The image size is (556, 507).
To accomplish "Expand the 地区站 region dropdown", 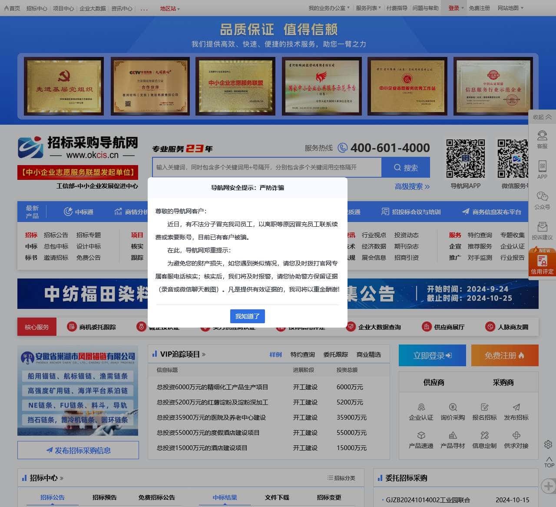I will [x=169, y=8].
